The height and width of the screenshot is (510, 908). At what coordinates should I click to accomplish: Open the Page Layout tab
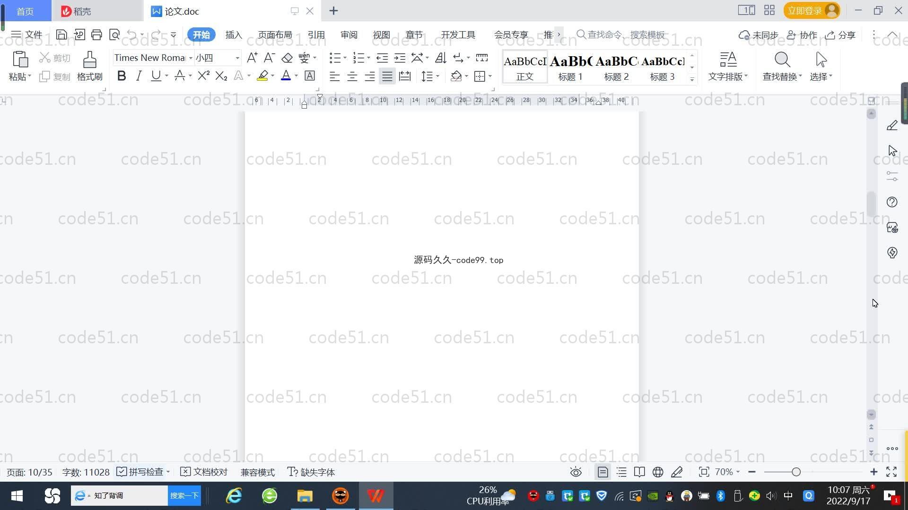[x=275, y=34]
